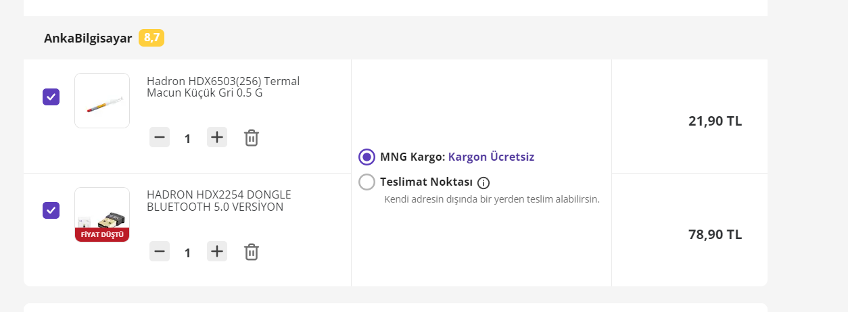
Task: Delete the Hadron thermal paste item via trash icon
Action: [252, 138]
